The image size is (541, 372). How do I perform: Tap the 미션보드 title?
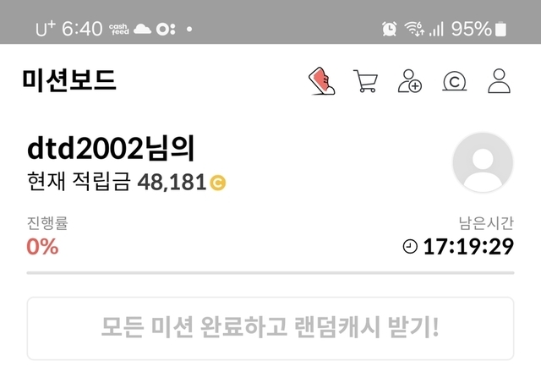tap(69, 80)
